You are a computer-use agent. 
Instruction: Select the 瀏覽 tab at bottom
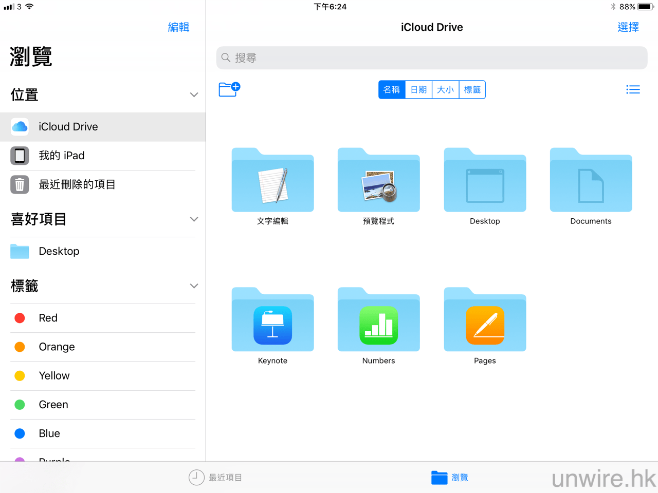pyautogui.click(x=450, y=478)
